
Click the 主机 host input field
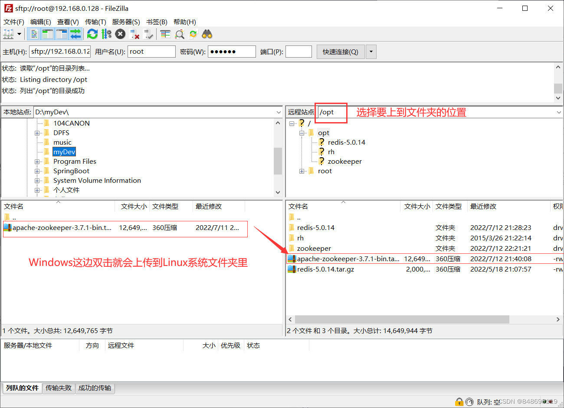60,52
